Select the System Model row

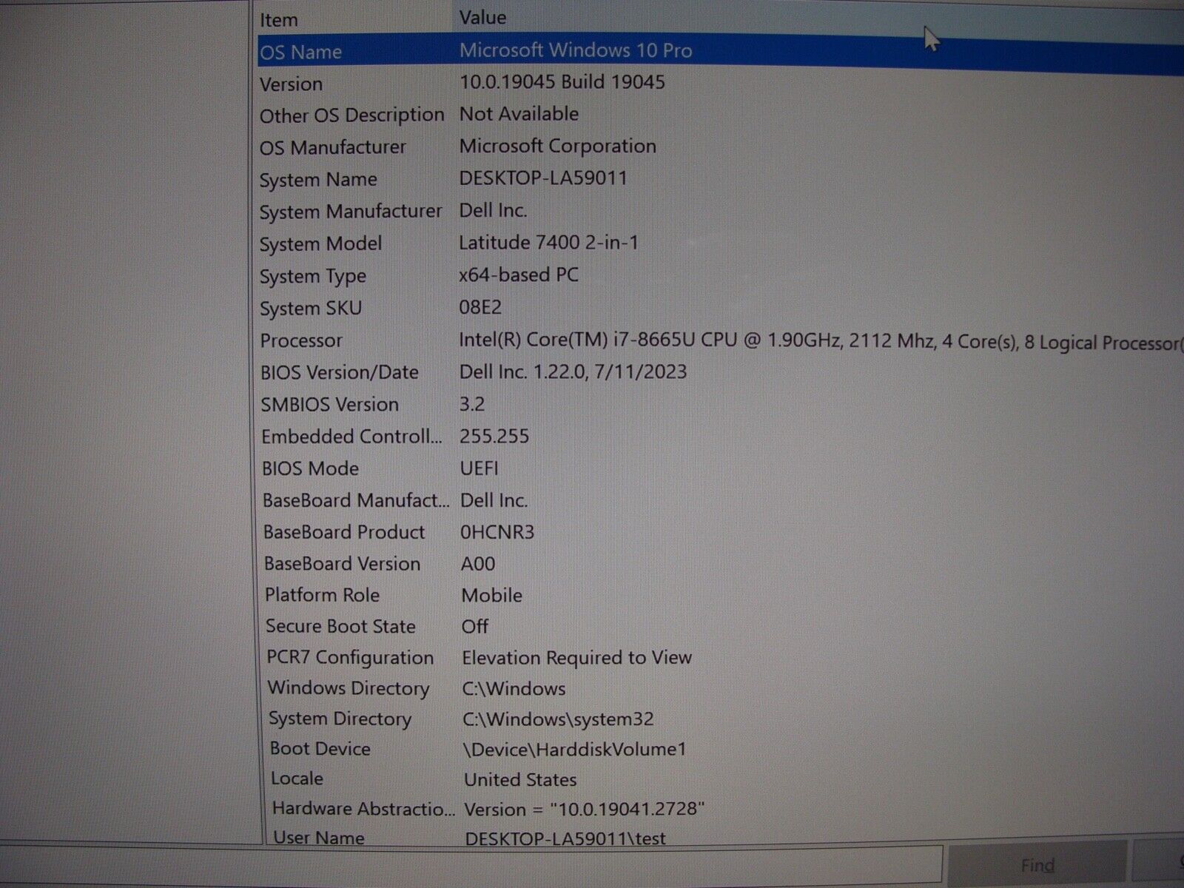click(320, 244)
